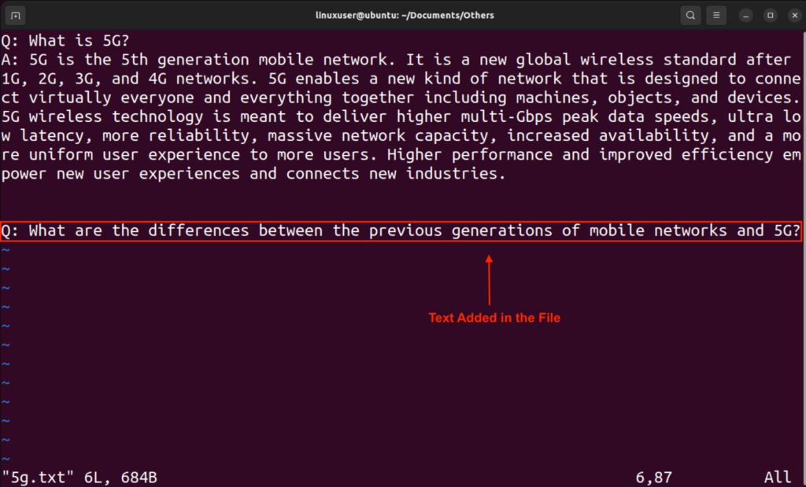Select the highlighted red-boxed question line

[401, 231]
